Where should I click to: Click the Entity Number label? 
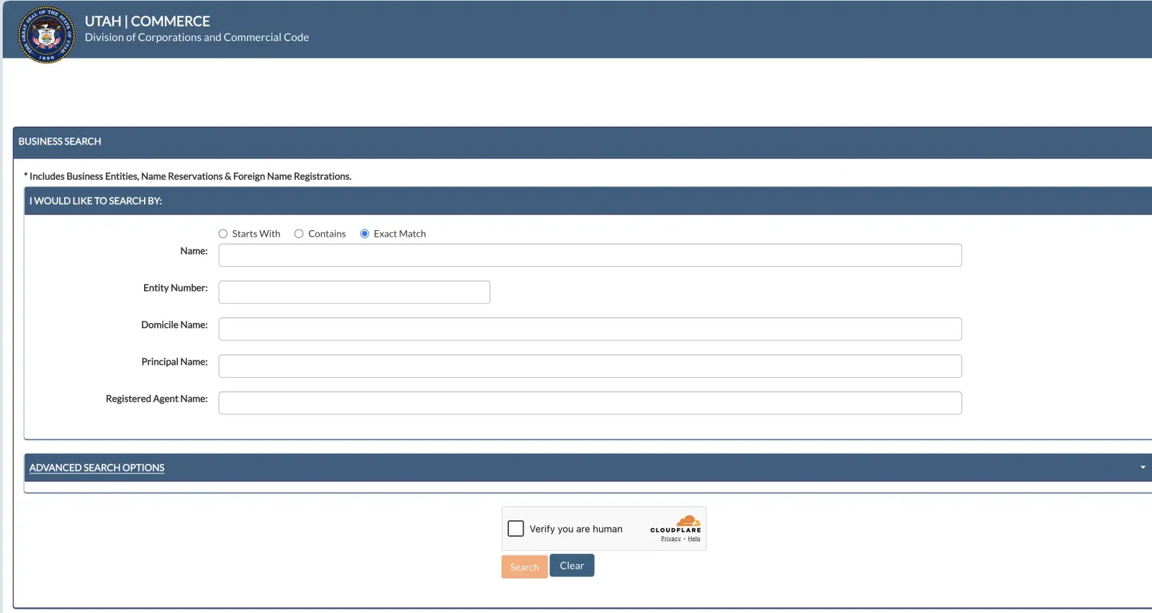pos(175,288)
